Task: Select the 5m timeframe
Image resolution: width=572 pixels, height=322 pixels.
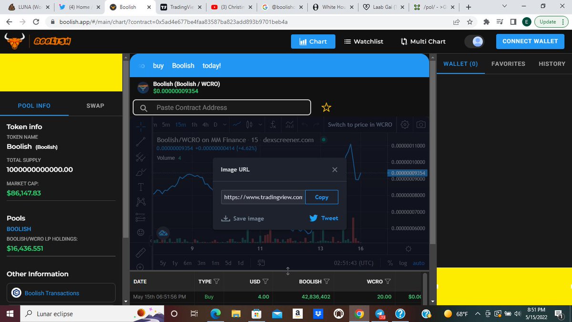Action: tap(166, 125)
